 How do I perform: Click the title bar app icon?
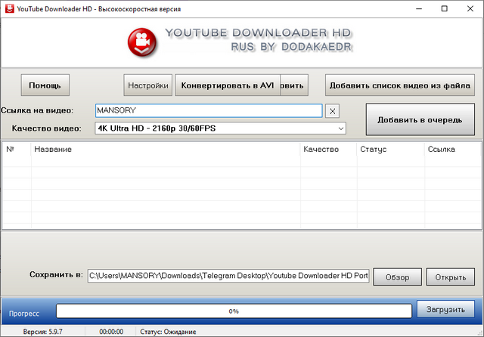click(x=10, y=8)
